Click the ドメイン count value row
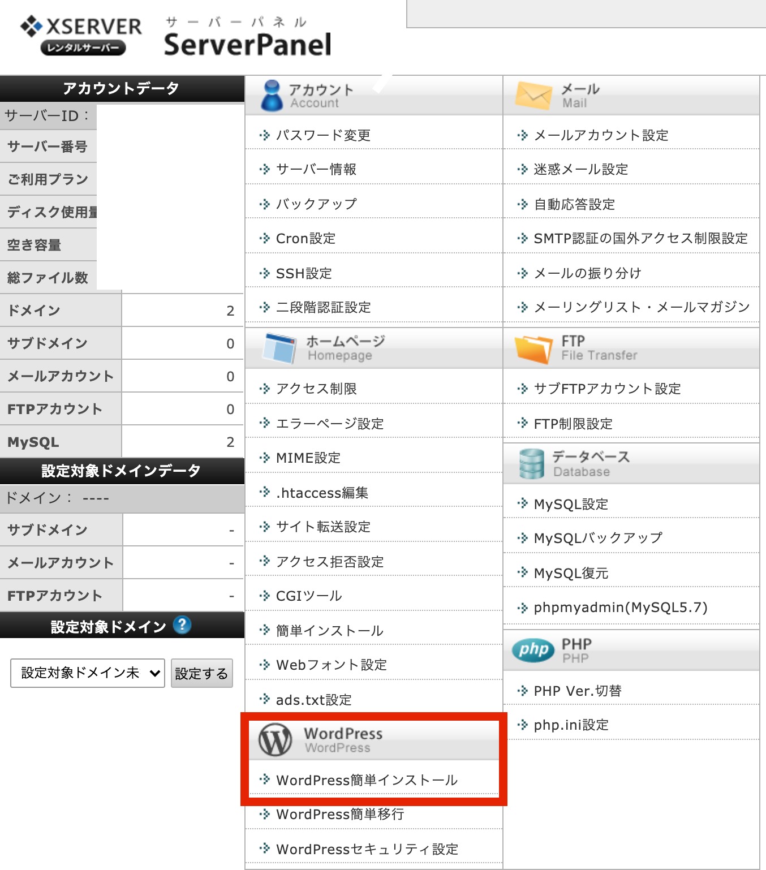Screen dimensions: 766x870 (182, 310)
